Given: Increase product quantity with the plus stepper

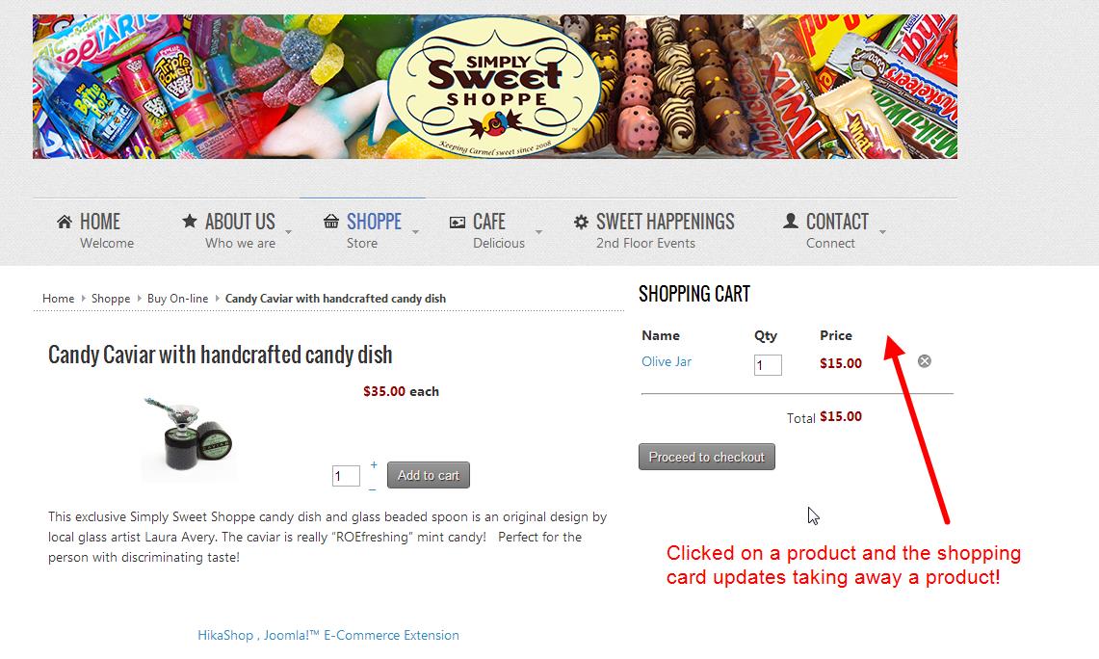Looking at the screenshot, I should [x=374, y=465].
